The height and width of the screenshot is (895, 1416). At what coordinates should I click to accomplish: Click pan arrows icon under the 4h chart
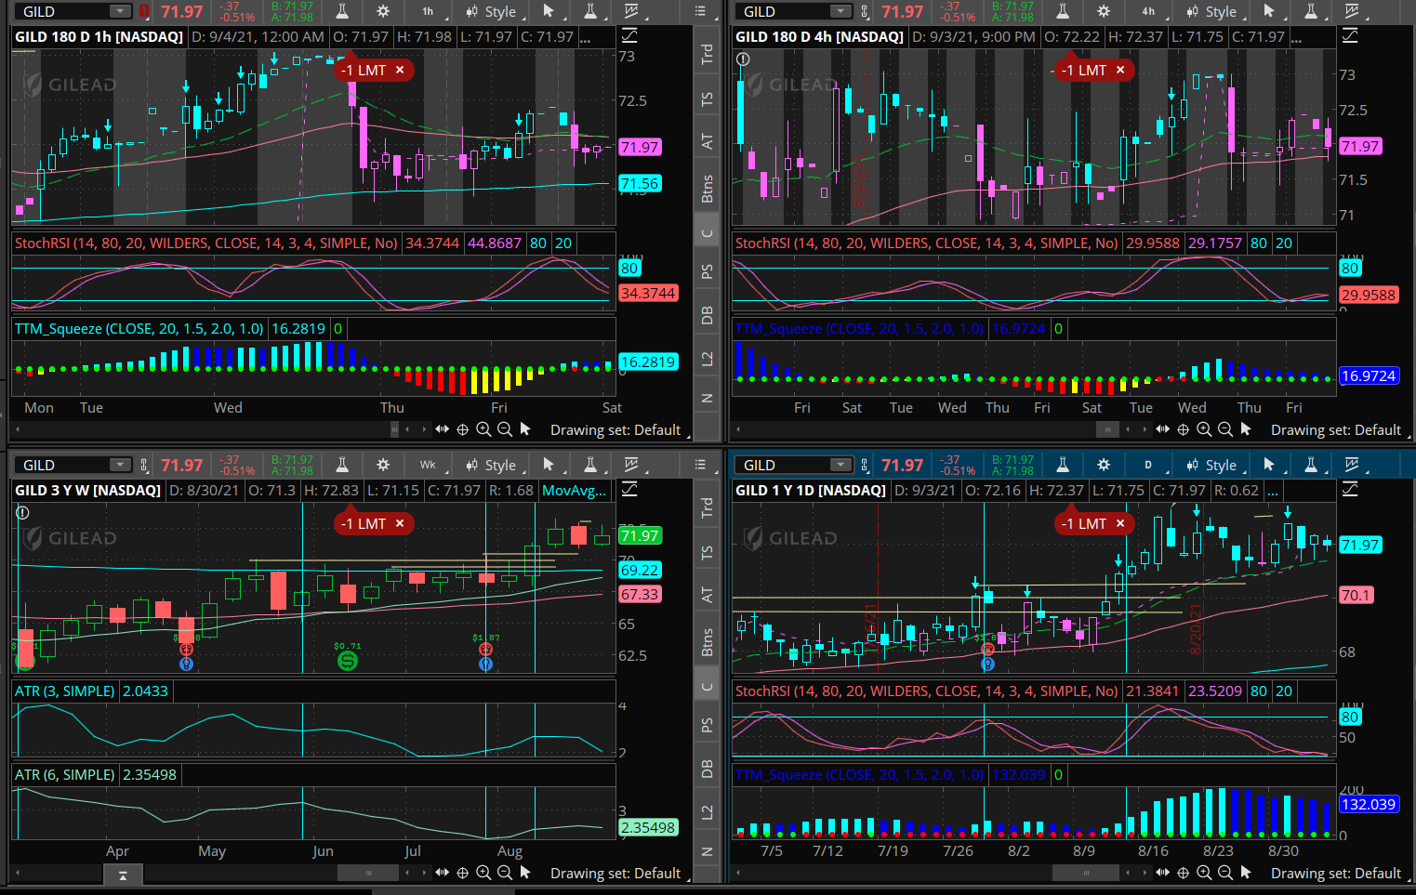click(x=1162, y=429)
